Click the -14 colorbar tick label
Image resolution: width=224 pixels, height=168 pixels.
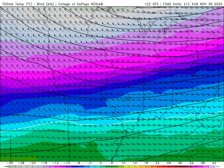pyautogui.click(x=55, y=163)
